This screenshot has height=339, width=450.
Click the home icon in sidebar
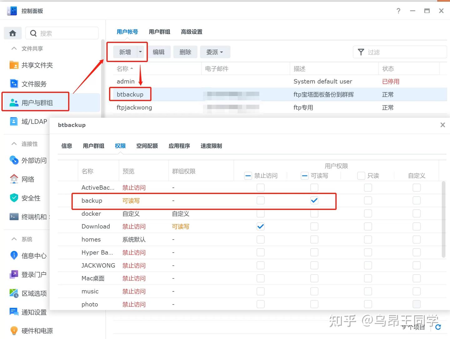[13, 33]
